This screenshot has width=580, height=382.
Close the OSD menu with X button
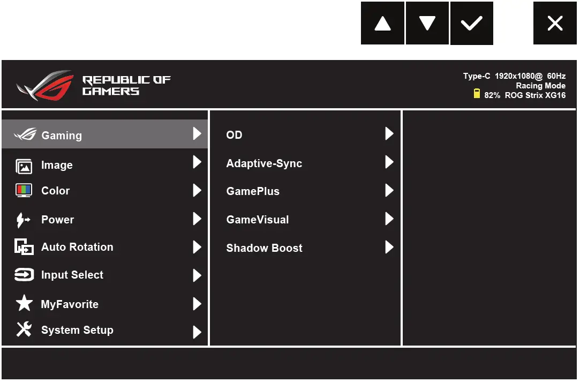coord(555,24)
